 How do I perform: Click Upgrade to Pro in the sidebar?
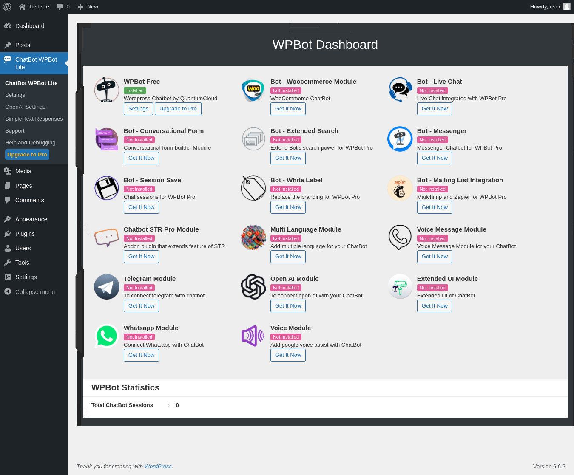[x=27, y=155]
